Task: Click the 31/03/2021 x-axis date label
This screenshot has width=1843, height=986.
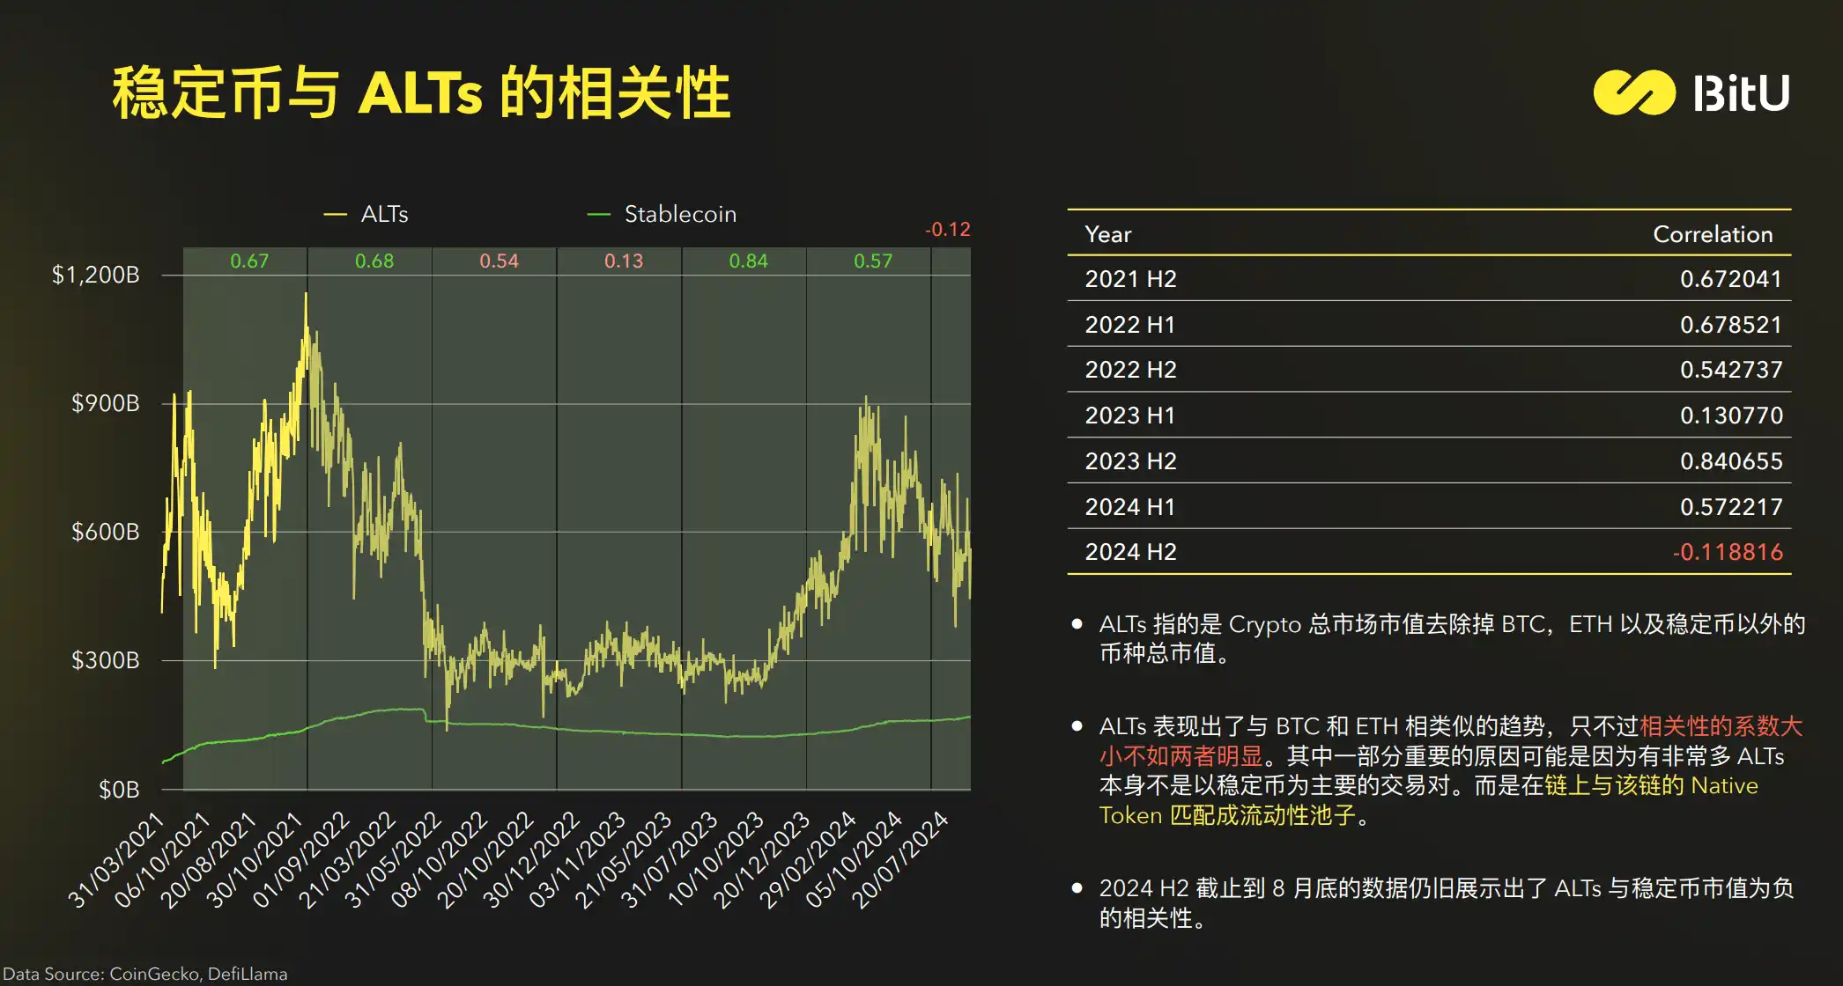Action: [x=117, y=859]
